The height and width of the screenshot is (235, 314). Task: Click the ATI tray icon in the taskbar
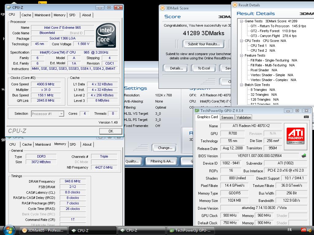click(303, 230)
